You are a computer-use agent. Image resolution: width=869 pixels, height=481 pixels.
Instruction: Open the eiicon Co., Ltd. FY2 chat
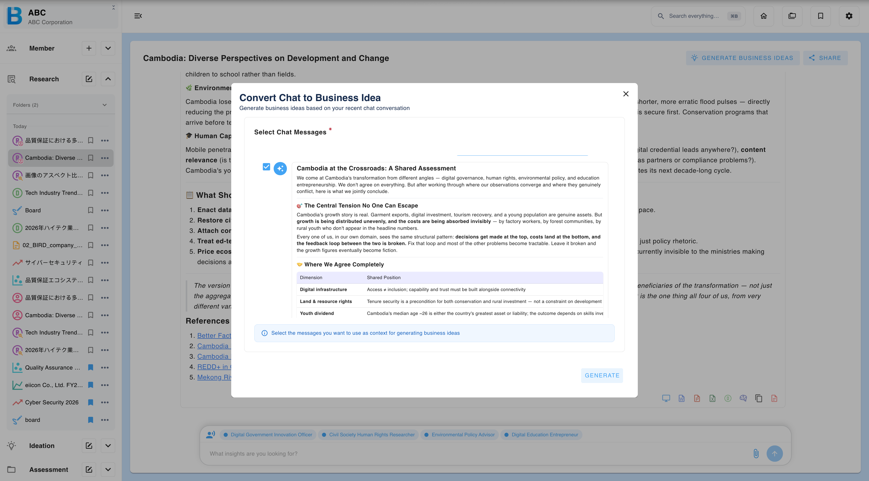(x=54, y=385)
